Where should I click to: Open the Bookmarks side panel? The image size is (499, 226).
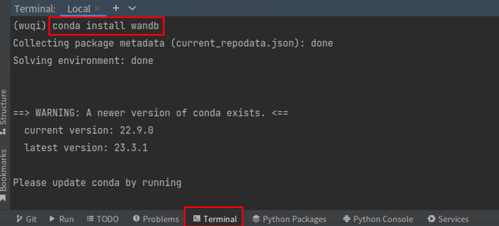coord(4,171)
